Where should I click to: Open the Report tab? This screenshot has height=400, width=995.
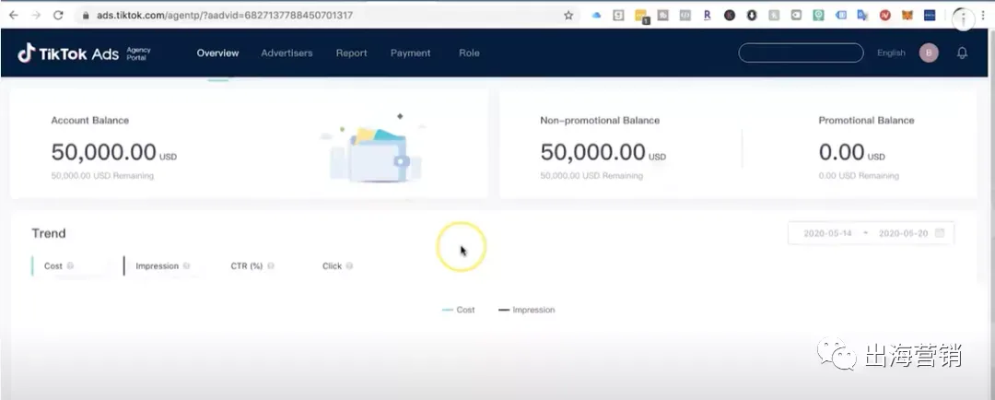(352, 53)
